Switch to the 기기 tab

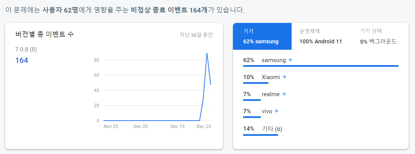(x=262, y=36)
